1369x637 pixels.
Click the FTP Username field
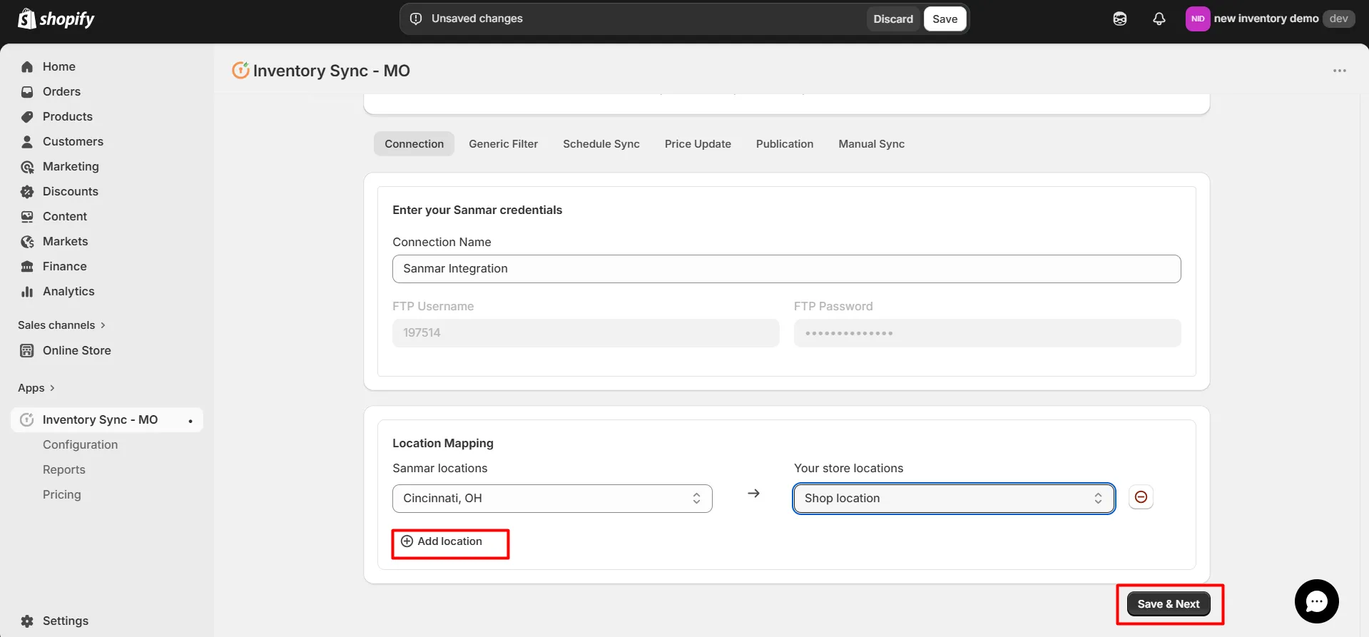pos(586,333)
